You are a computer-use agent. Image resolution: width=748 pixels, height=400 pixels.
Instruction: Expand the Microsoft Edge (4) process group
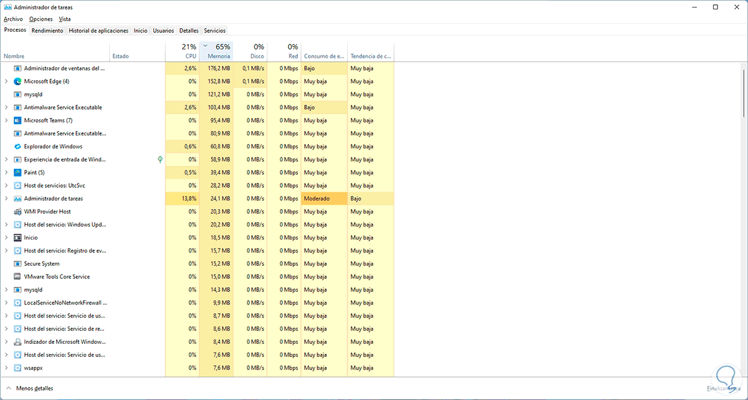6,81
